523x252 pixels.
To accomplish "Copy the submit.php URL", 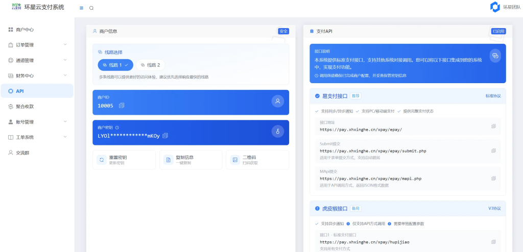I will [x=493, y=150].
